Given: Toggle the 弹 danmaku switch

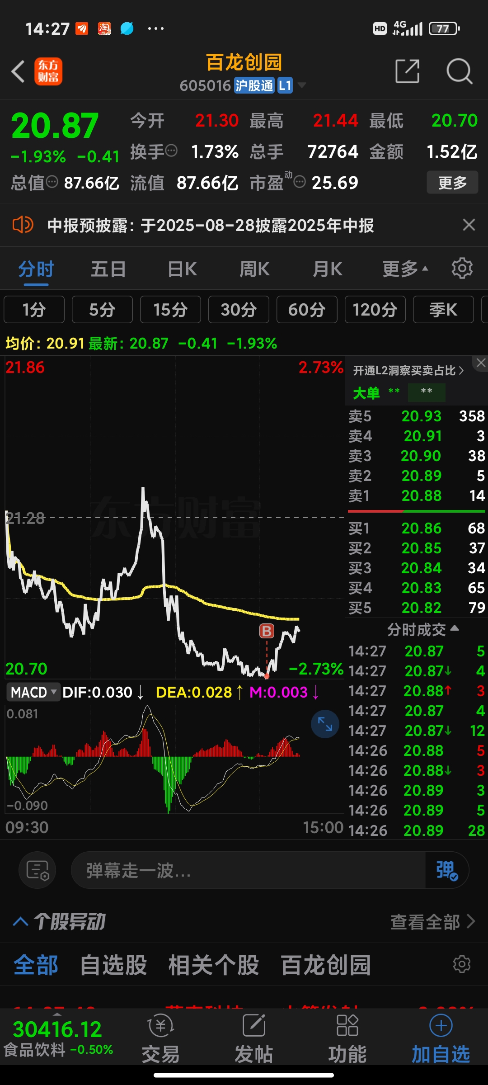Looking at the screenshot, I should 447,870.
